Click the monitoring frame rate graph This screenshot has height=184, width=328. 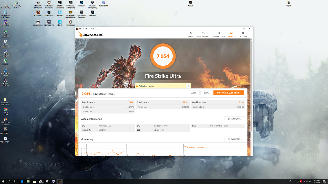[163, 150]
